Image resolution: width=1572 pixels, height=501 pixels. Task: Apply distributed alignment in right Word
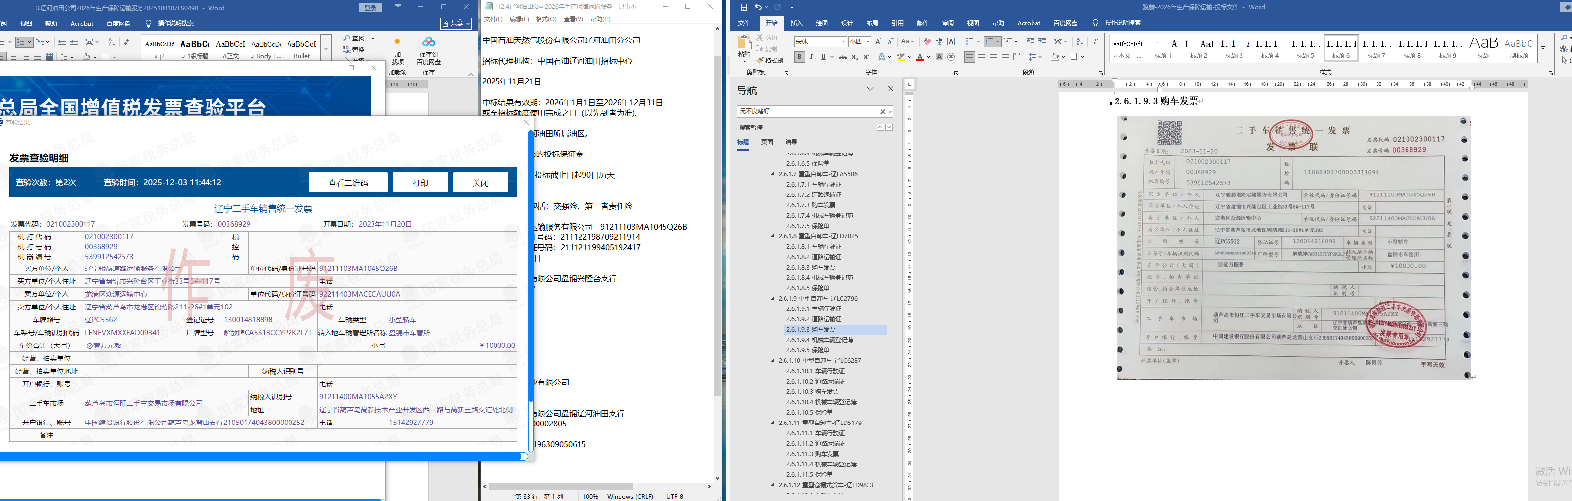click(1017, 57)
